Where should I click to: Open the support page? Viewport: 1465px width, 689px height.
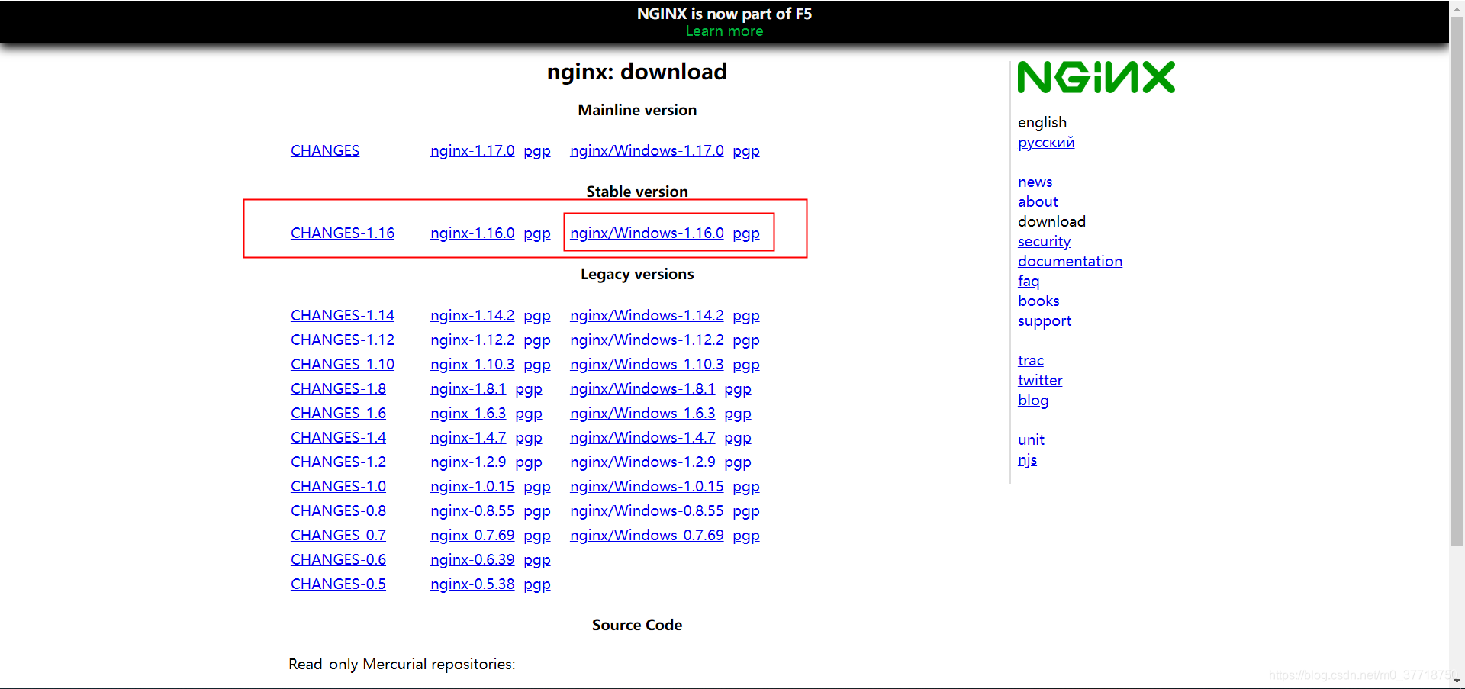(1045, 321)
